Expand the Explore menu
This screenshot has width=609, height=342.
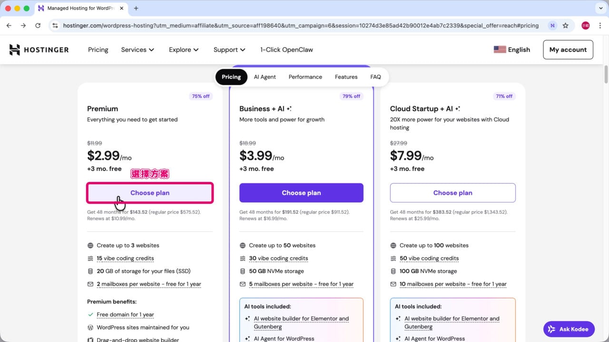(x=184, y=49)
